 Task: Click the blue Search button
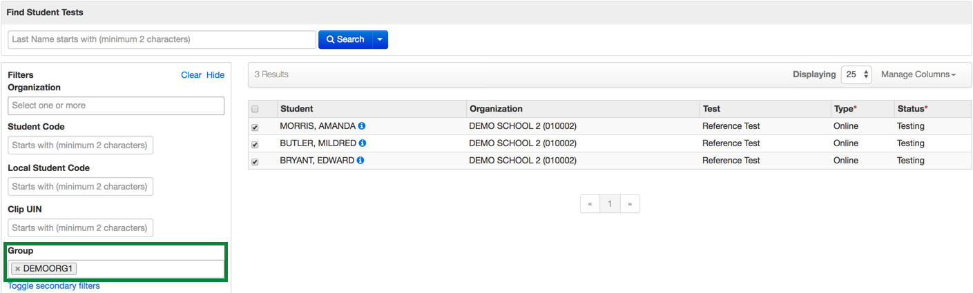[x=345, y=40]
